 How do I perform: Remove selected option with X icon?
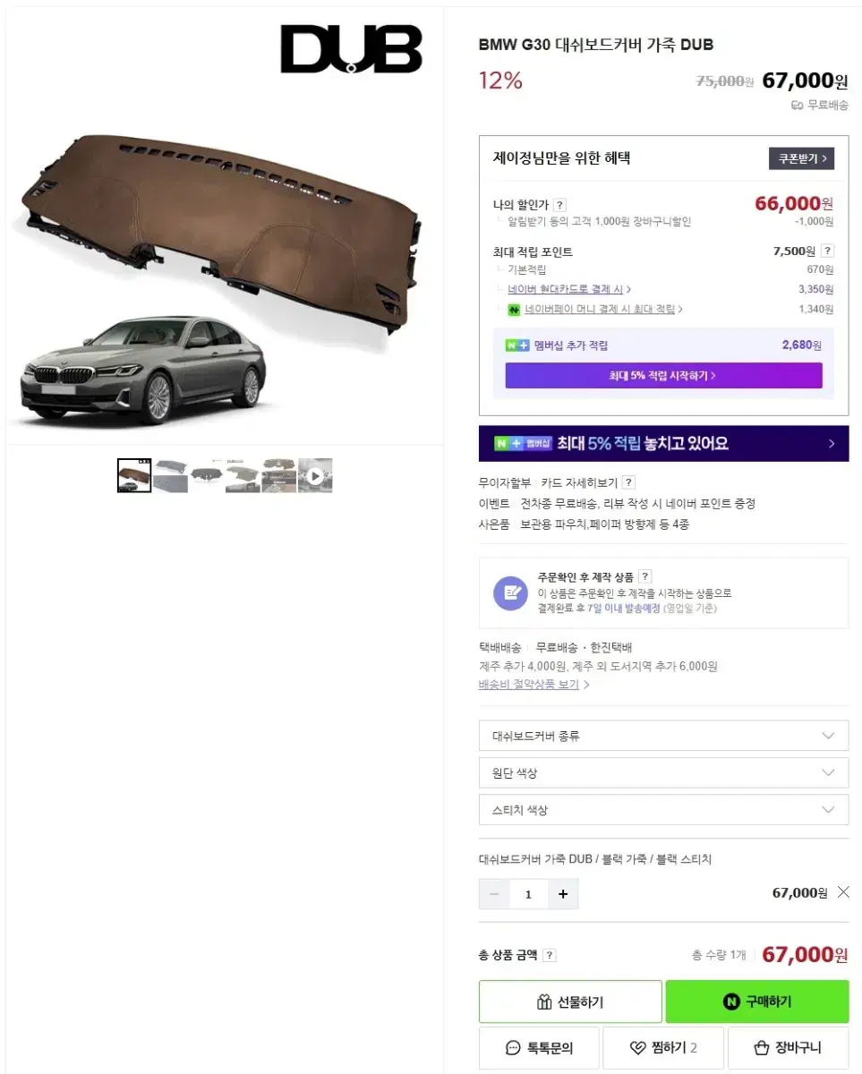[842, 892]
